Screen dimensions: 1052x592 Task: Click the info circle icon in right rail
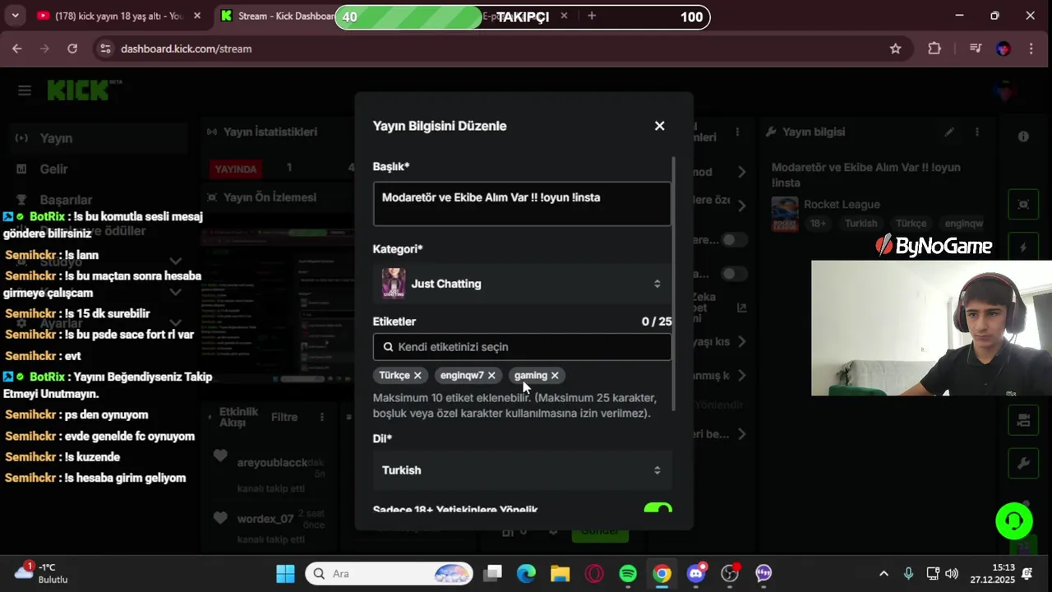[x=1023, y=136]
